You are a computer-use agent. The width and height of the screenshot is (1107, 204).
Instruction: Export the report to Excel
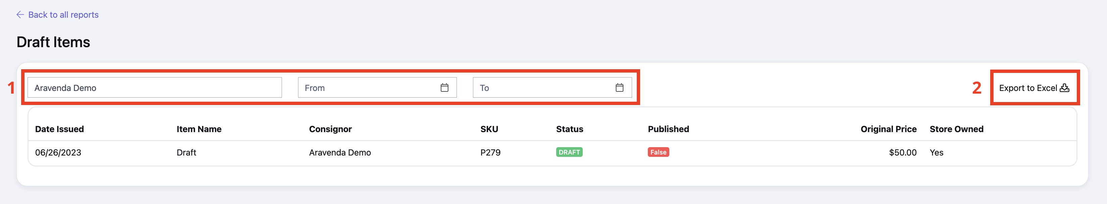[1034, 88]
